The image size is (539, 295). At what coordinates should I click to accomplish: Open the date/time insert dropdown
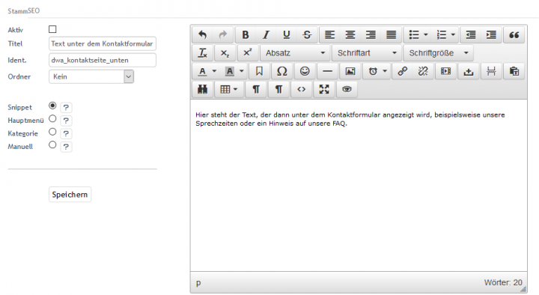[x=377, y=71]
